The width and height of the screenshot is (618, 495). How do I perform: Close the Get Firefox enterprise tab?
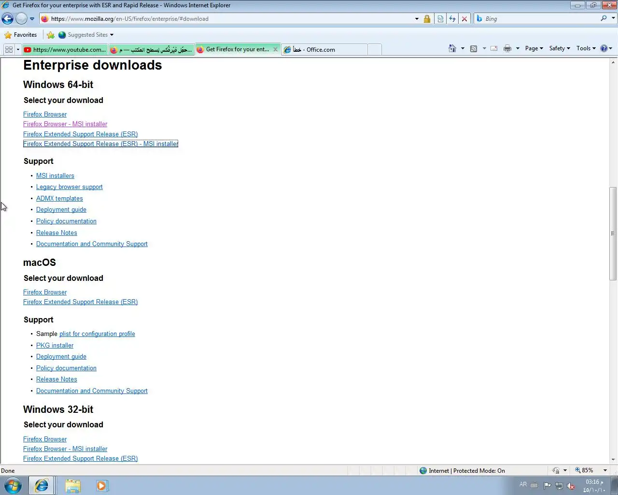(275, 49)
